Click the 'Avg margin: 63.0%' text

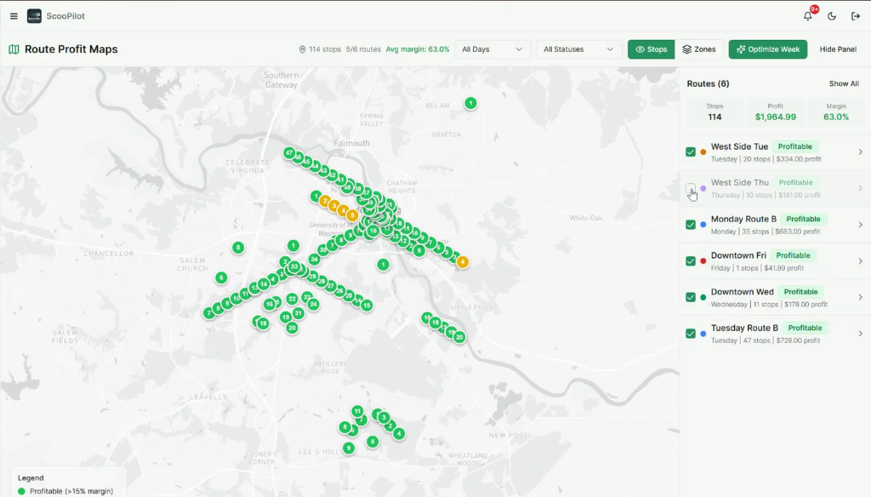tap(418, 49)
